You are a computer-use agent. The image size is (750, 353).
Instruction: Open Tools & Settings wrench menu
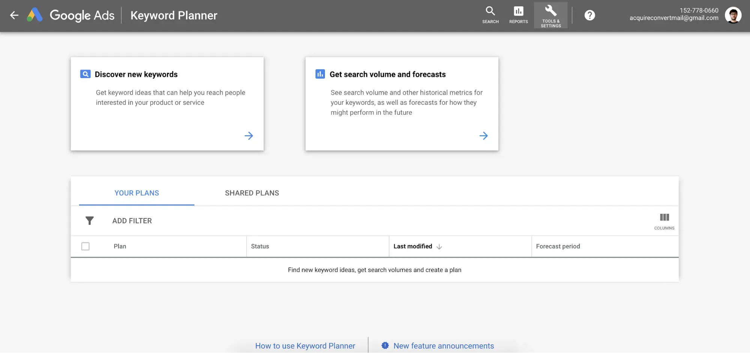coord(550,15)
